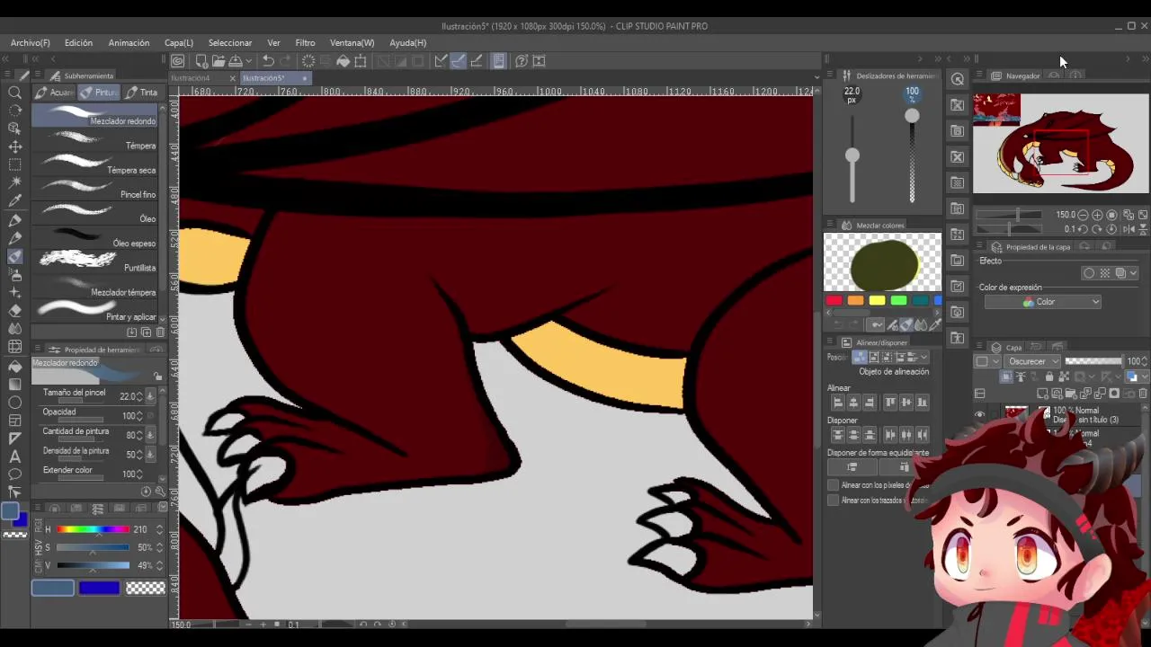Open the Animación menu
Screen dimensions: 1151x647
(129, 43)
